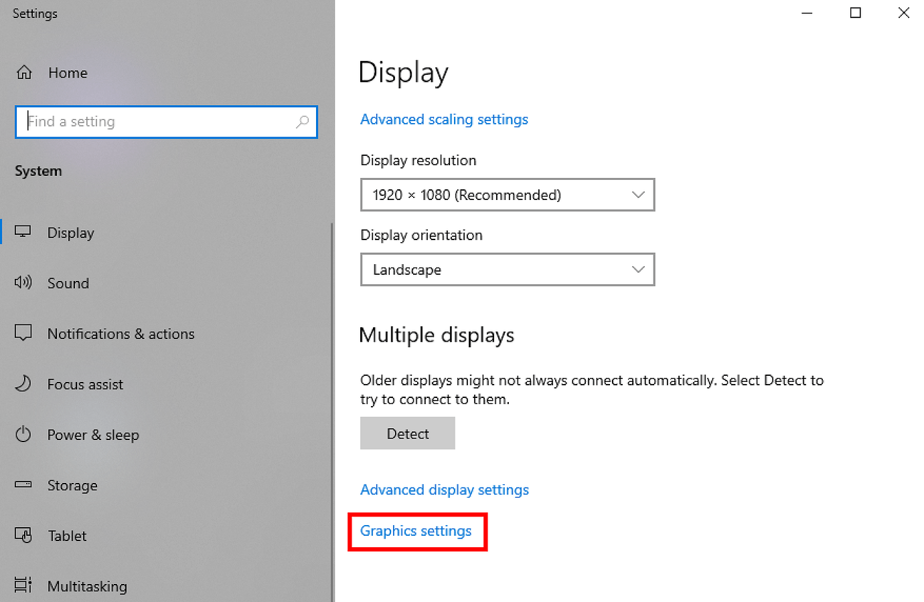Viewport: 924px width, 602px height.
Task: Click the search magnifier in Find a setting
Action: point(303,122)
